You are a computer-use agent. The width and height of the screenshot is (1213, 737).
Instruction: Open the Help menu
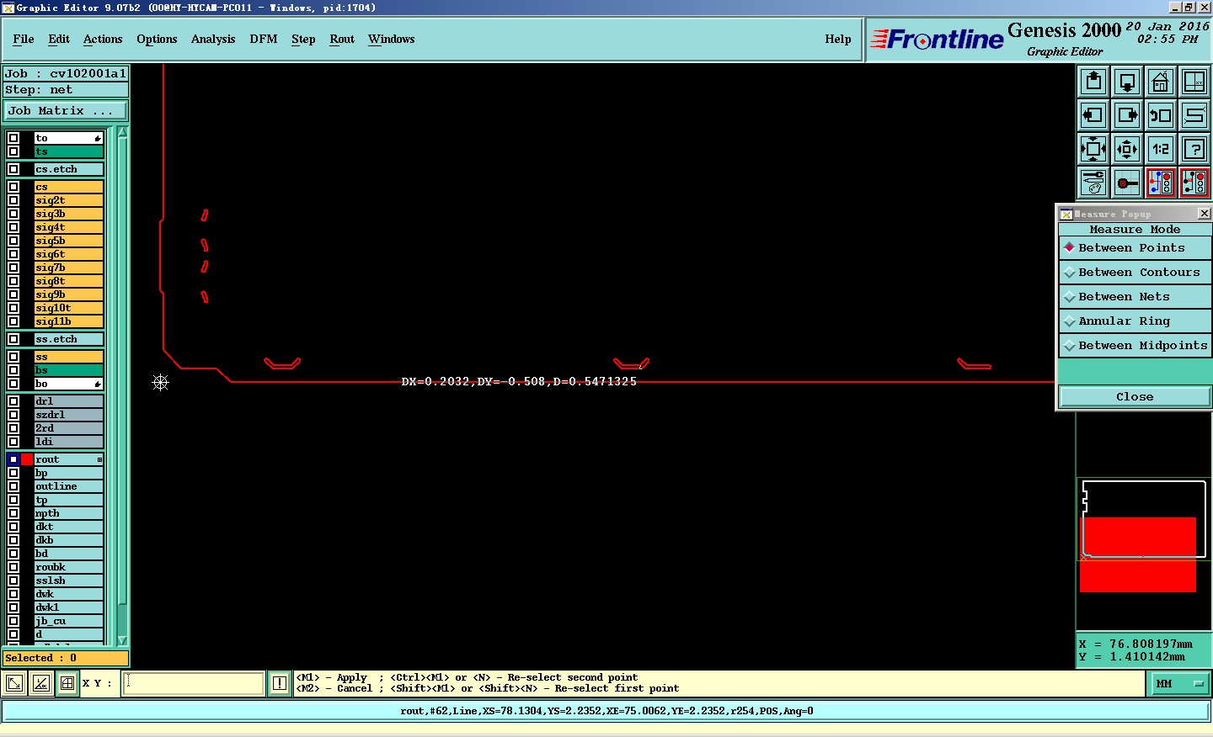pos(838,39)
